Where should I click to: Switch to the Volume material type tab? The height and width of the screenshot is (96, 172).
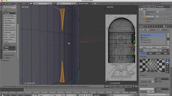click(x=158, y=53)
